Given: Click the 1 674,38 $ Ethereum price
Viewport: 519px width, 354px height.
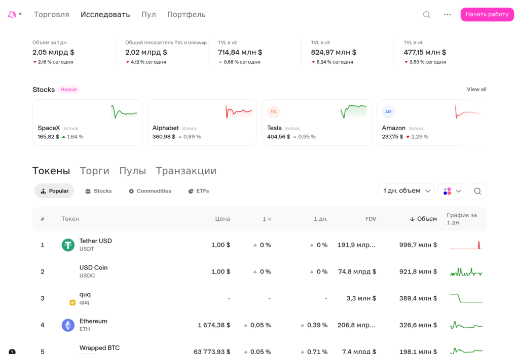Looking at the screenshot, I should pos(214,325).
